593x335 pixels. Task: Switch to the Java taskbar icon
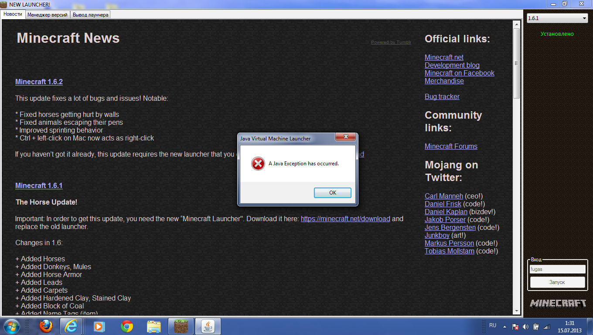tap(208, 326)
